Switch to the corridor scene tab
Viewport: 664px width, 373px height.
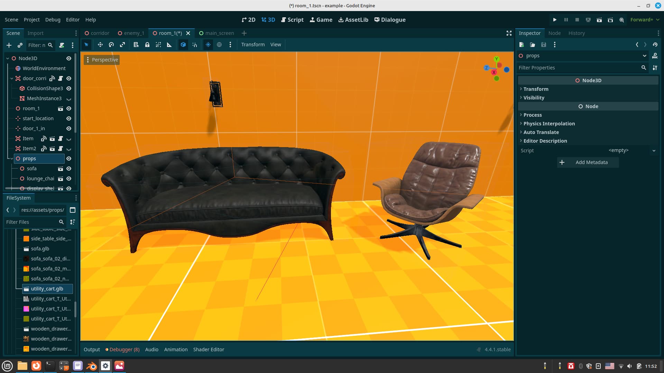tap(100, 33)
